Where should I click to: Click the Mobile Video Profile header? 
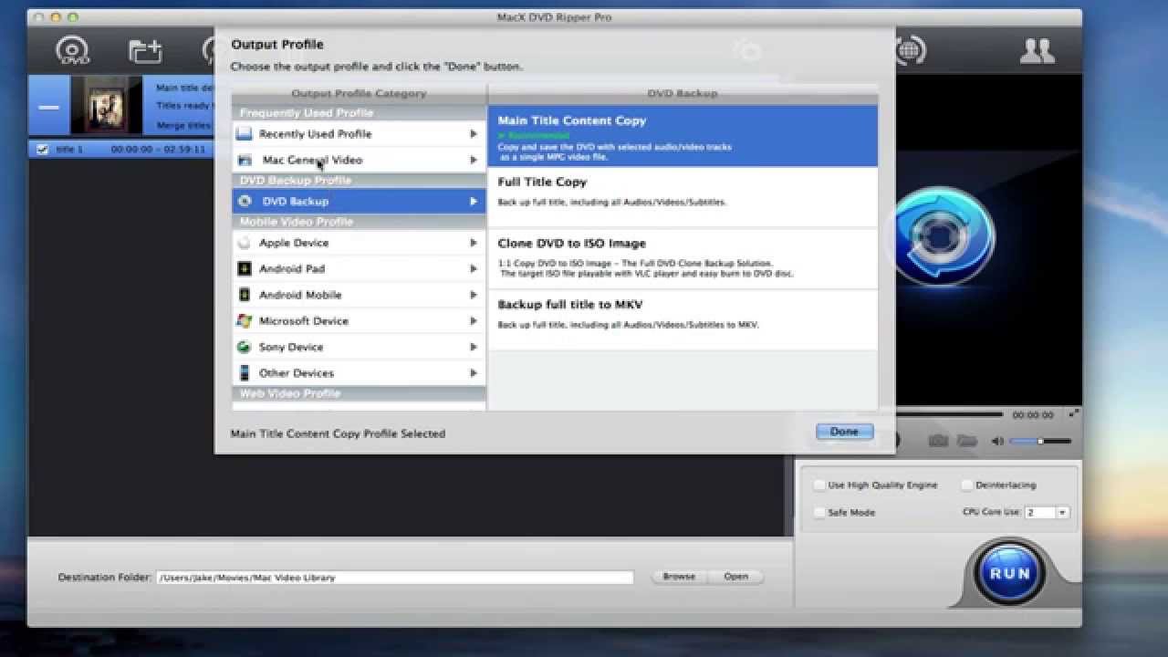point(359,222)
